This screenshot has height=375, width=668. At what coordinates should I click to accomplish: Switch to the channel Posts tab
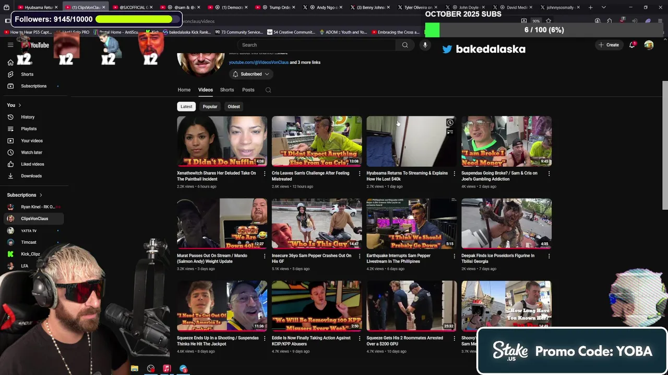click(x=248, y=90)
